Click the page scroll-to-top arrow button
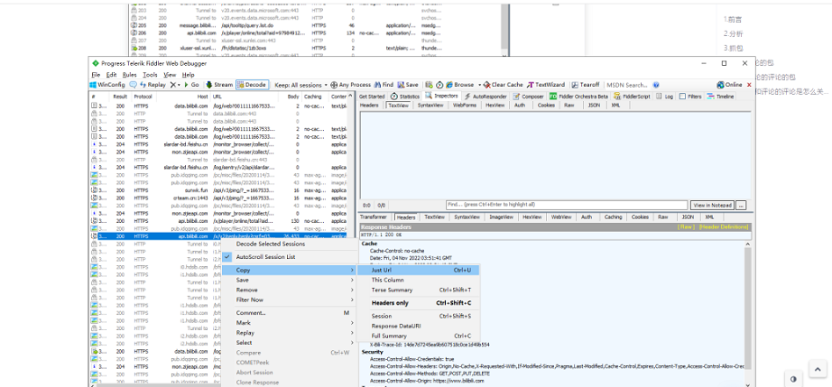The width and height of the screenshot is (832, 387). click(818, 370)
